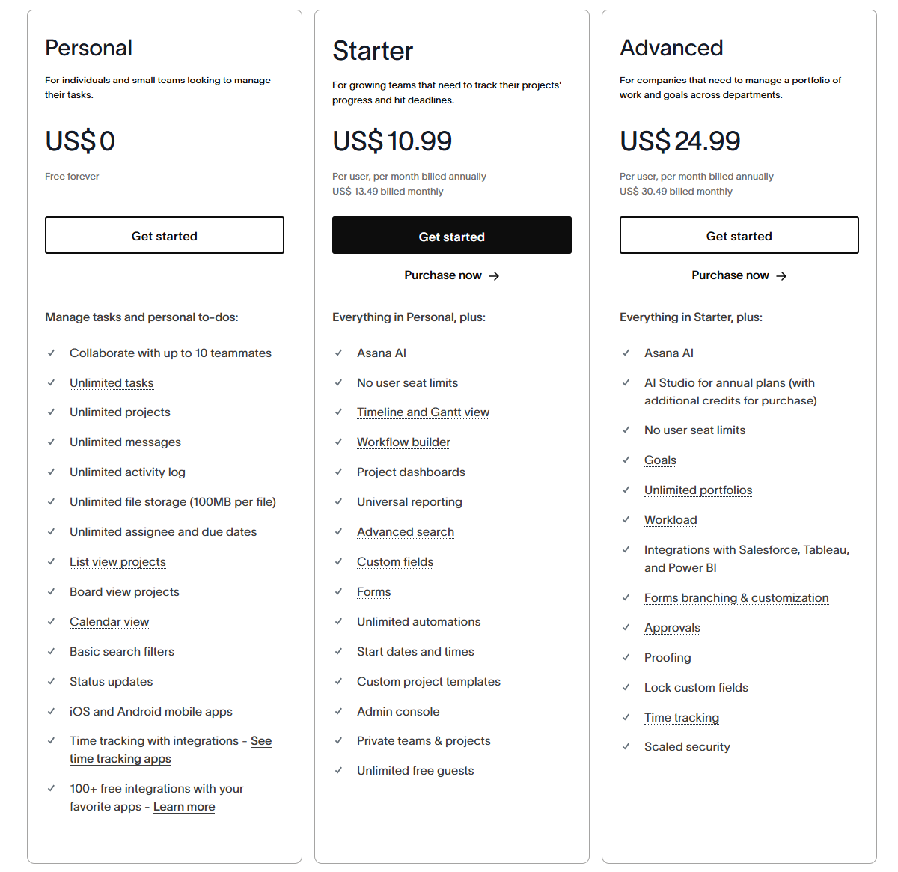Viewport: 898px width, 872px height.
Task: Click Learn more about integrations
Action: [184, 806]
